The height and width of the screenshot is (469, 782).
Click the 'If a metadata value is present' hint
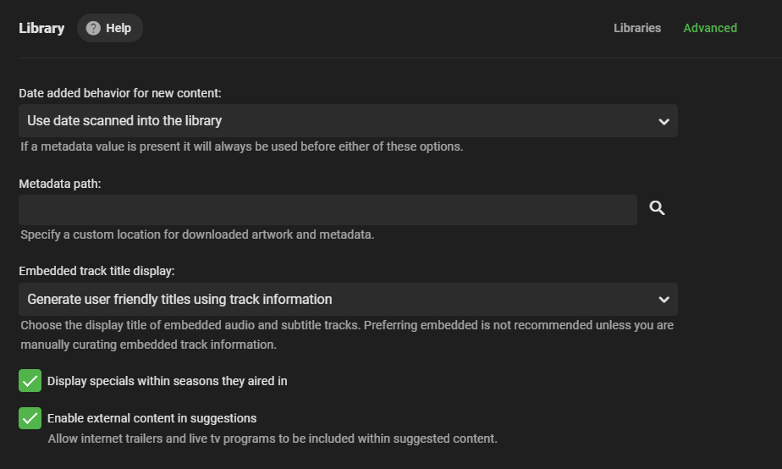(x=242, y=146)
